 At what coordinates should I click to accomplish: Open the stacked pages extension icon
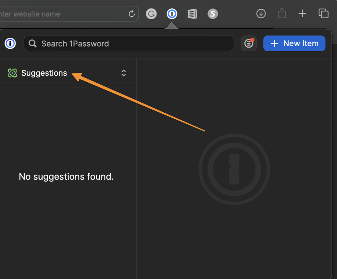coord(192,14)
